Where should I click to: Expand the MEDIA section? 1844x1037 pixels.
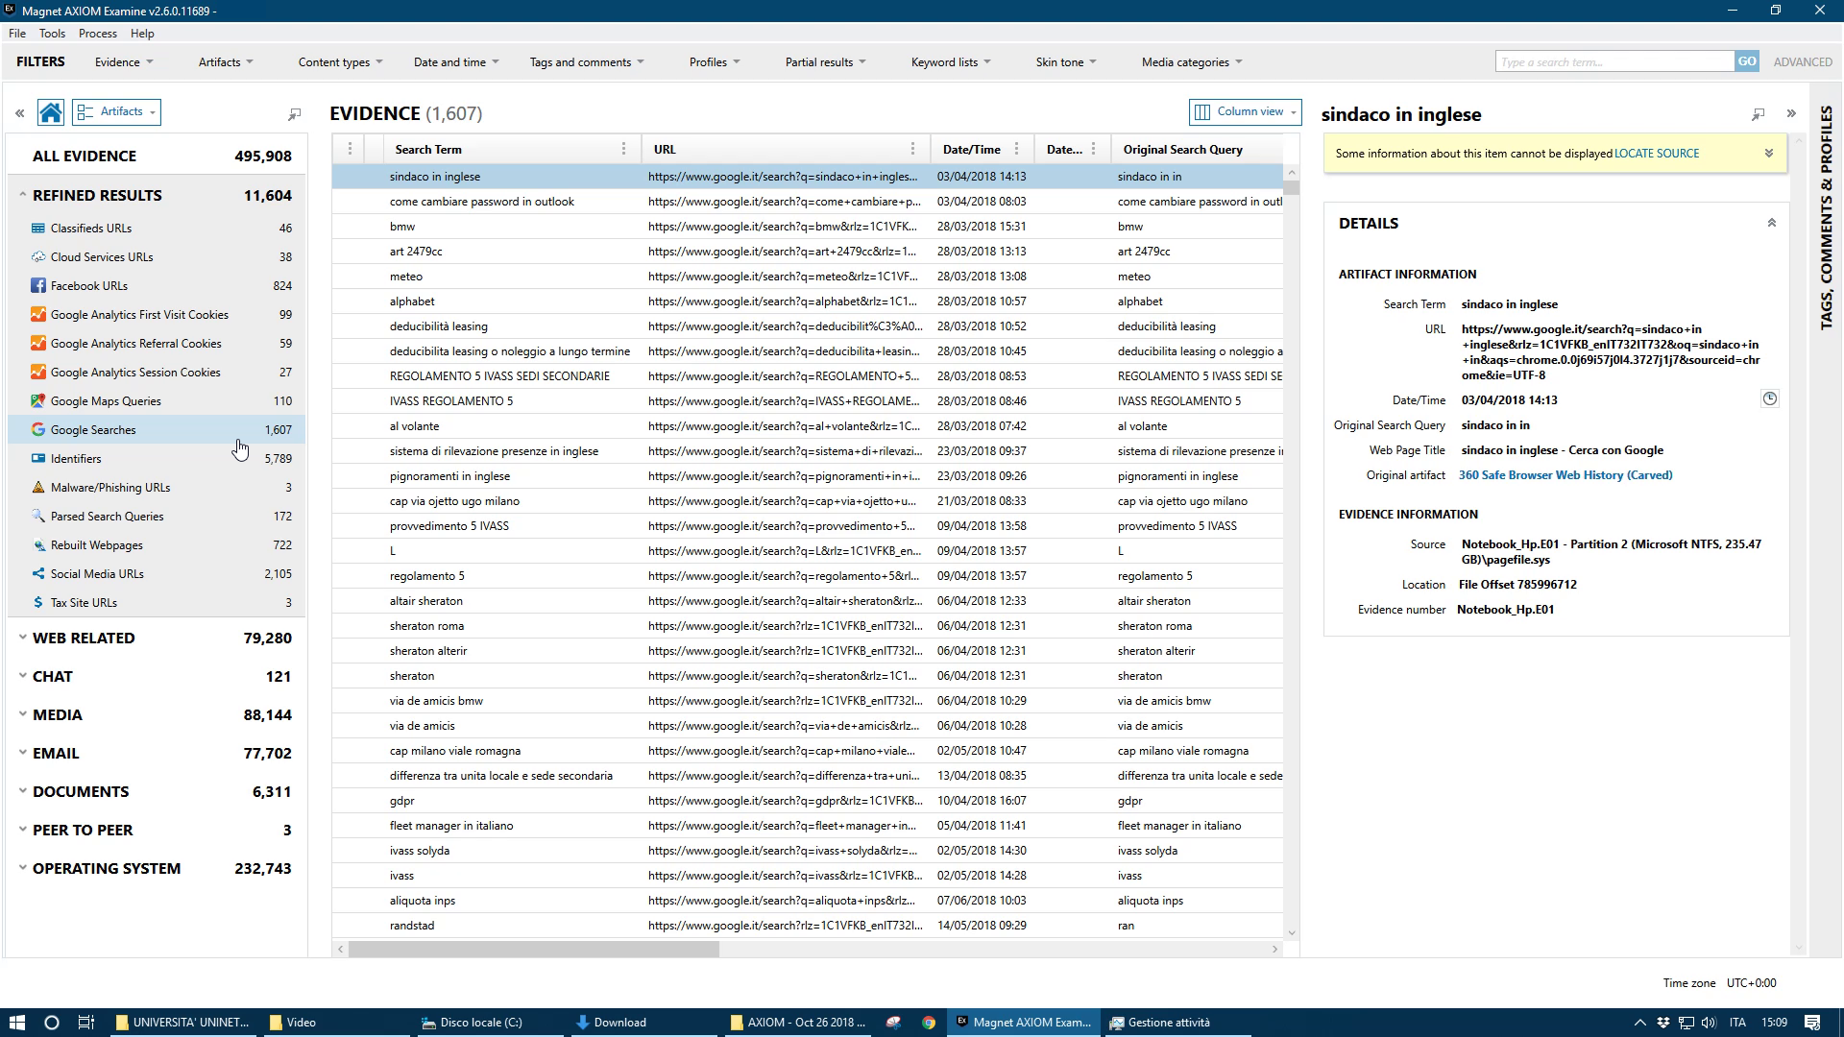[x=22, y=714]
